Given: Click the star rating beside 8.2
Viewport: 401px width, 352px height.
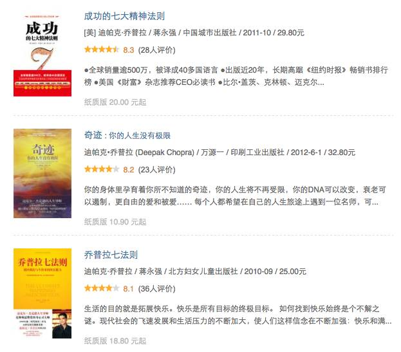Looking at the screenshot, I should click(102, 169).
